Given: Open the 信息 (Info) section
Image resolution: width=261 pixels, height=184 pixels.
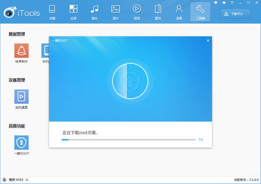Looking at the screenshot, I should (x=179, y=11).
